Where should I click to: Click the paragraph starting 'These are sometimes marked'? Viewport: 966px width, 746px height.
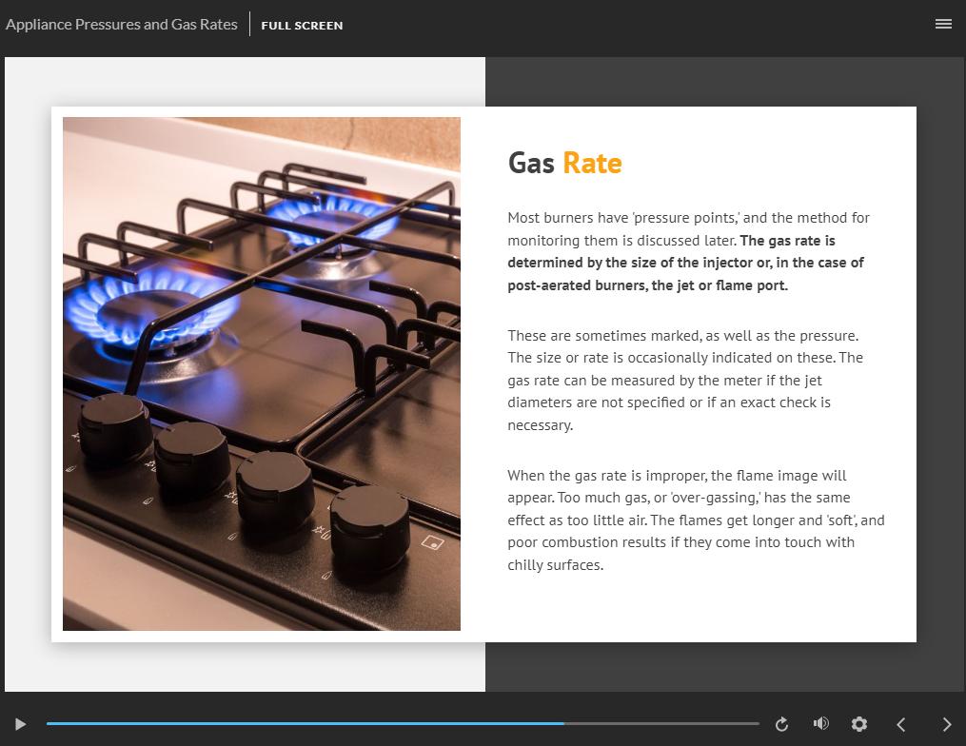(x=685, y=380)
